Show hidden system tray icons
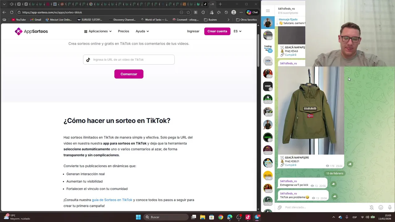Image resolution: width=395 pixels, height=222 pixels. click(333, 217)
